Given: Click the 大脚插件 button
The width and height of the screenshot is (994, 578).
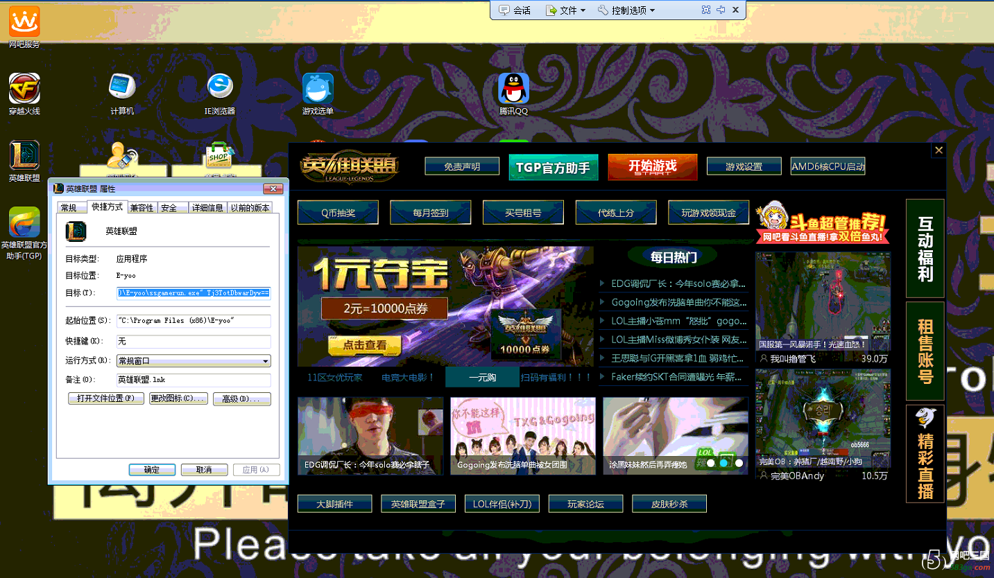Looking at the screenshot, I should (x=335, y=504).
